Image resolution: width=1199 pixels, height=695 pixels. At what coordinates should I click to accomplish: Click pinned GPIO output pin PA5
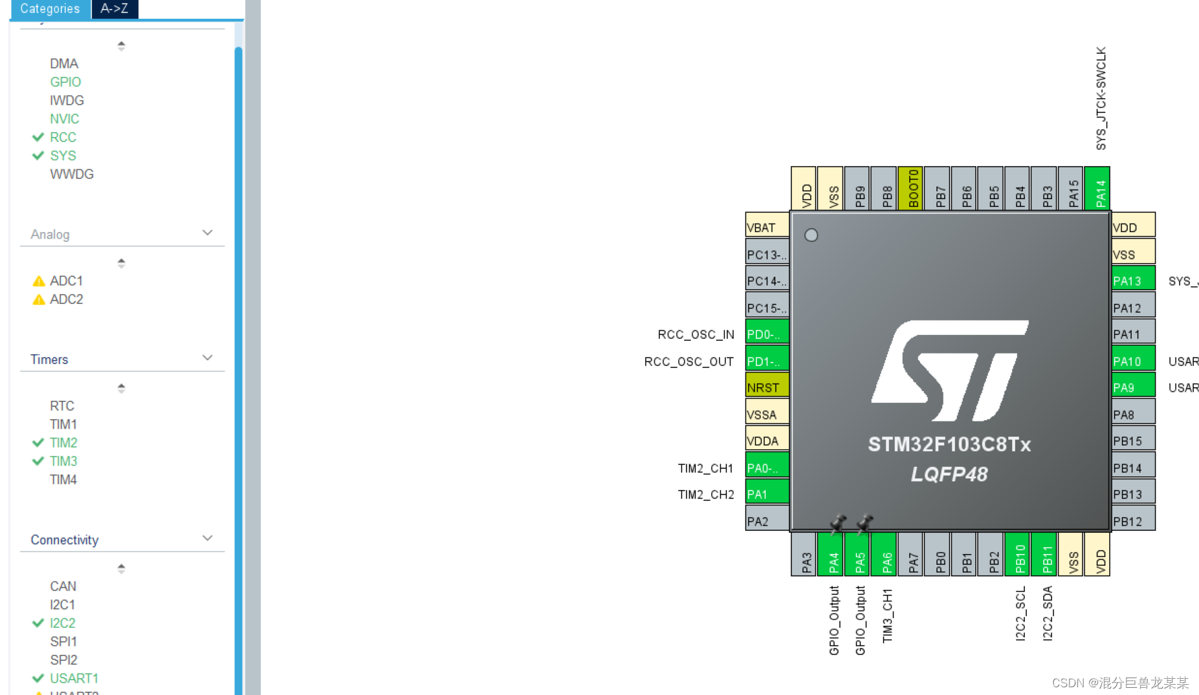point(857,554)
